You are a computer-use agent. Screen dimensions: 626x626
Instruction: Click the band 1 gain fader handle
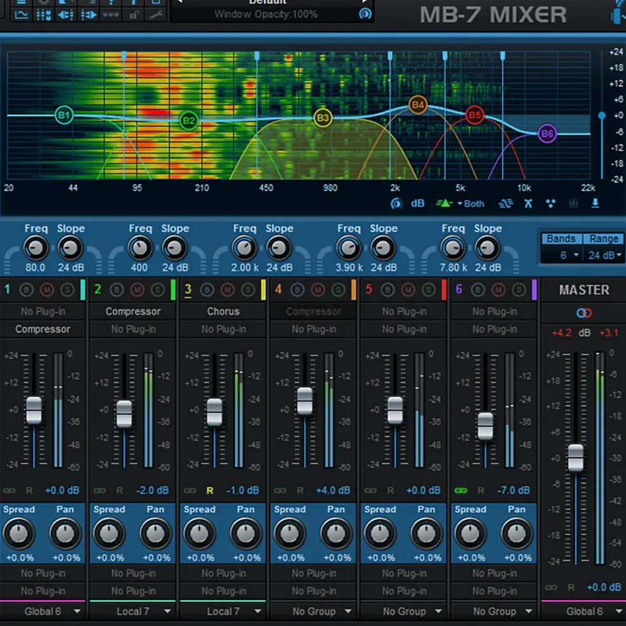34,410
